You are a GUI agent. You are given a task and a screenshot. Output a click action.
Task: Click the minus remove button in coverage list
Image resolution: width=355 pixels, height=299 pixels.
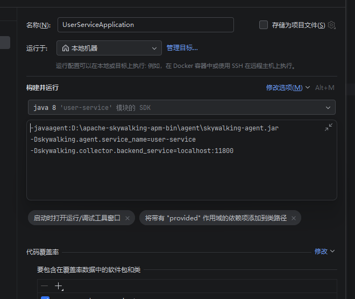pyautogui.click(x=44, y=286)
